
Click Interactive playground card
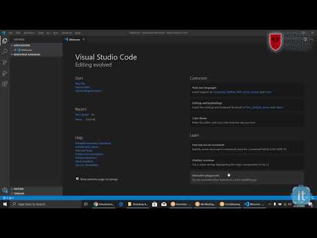coord(246,178)
